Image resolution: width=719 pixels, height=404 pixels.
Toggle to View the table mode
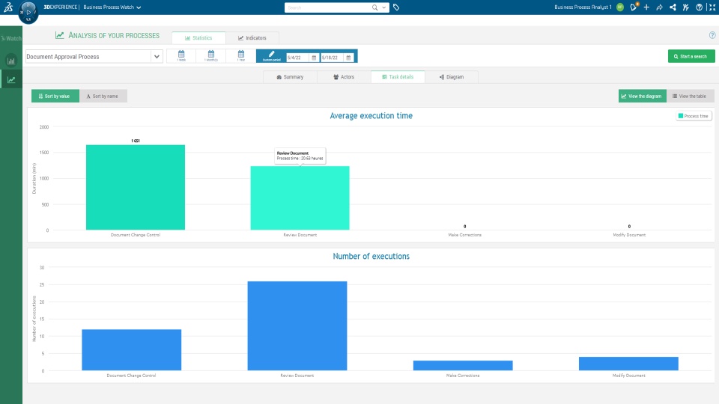tap(690, 97)
